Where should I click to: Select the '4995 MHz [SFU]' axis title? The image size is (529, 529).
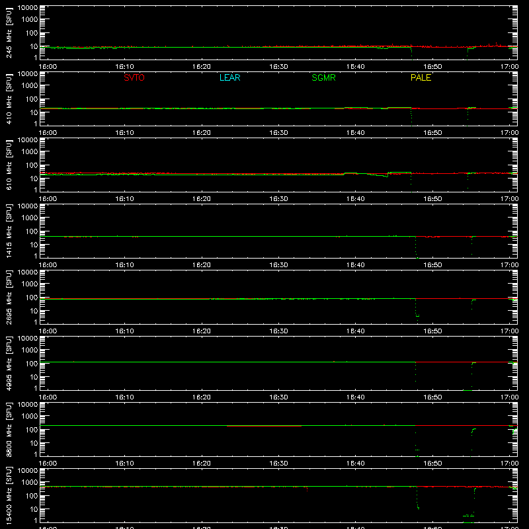click(x=9, y=363)
